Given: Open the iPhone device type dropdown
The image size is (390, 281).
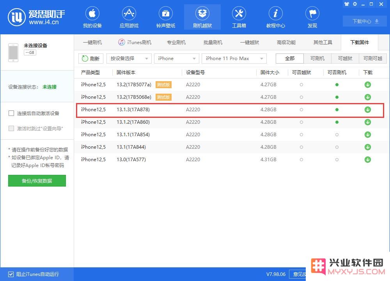Looking at the screenshot, I should 177,59.
